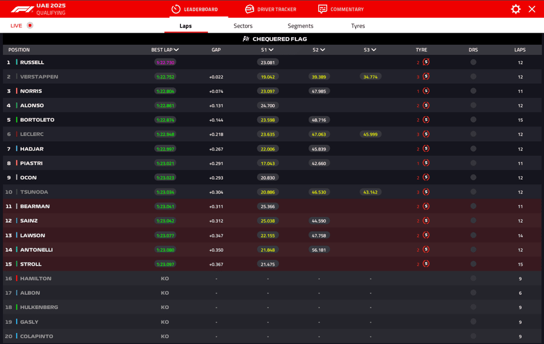The image size is (544, 344).
Task: Click the LIVE label
Action: [x=16, y=26]
